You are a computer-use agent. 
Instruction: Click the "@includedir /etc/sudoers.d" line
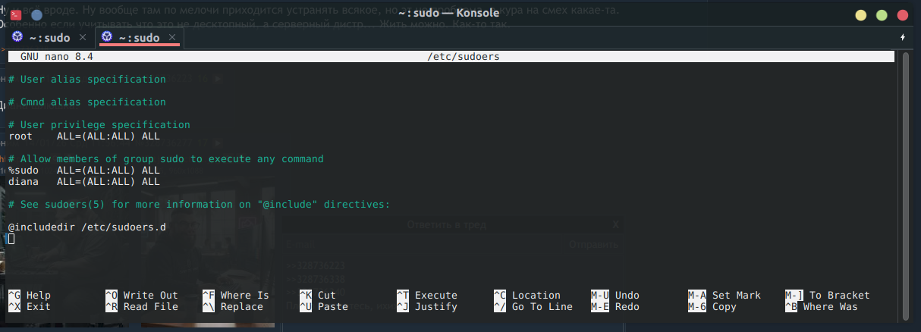click(x=86, y=227)
